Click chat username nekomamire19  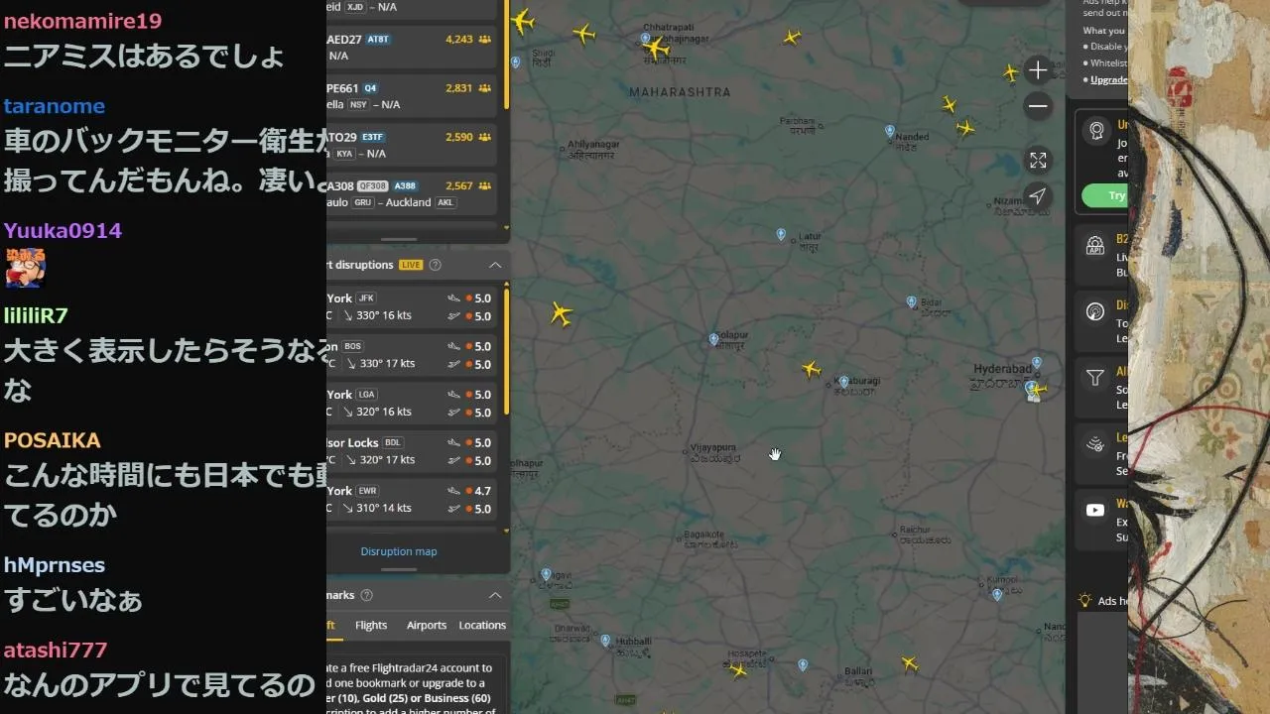[x=82, y=21]
